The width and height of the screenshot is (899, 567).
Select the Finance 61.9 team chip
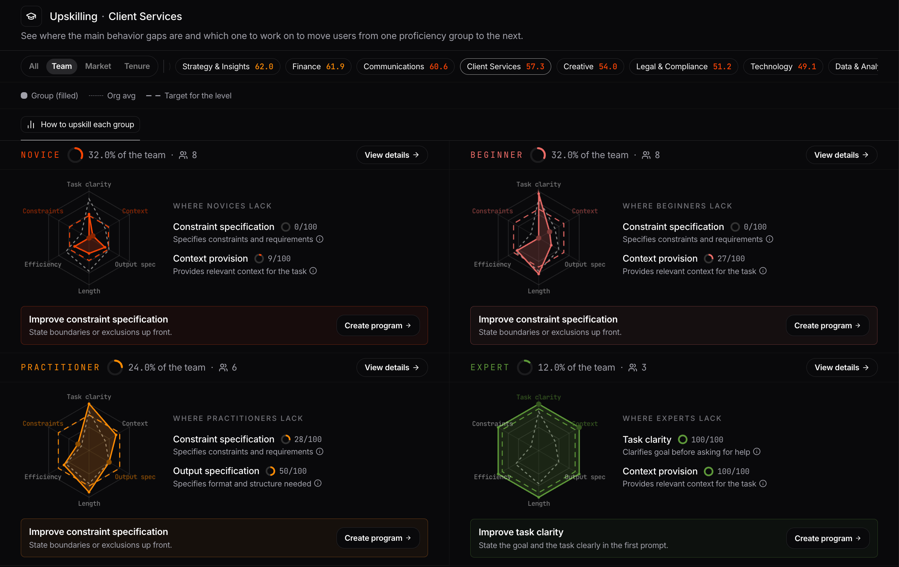[x=318, y=66]
